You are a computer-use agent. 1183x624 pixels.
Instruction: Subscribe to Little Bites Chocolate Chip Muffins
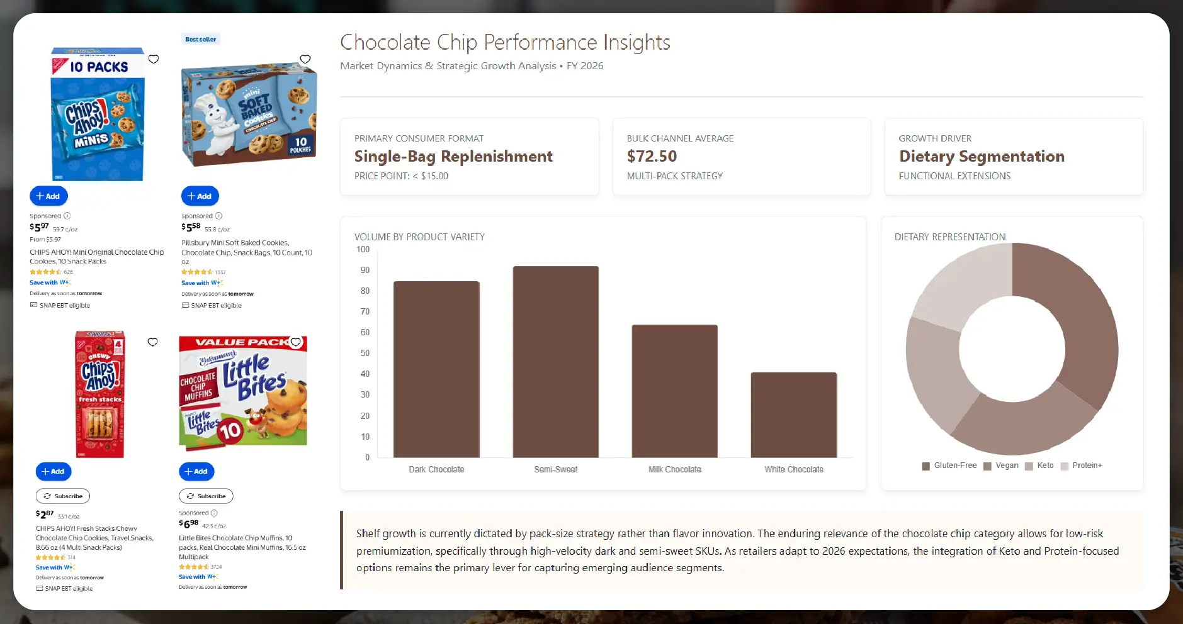(x=206, y=496)
